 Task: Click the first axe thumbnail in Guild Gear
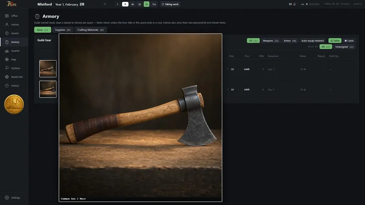(48, 69)
